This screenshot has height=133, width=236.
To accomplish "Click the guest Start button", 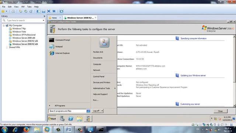I will (52, 119).
